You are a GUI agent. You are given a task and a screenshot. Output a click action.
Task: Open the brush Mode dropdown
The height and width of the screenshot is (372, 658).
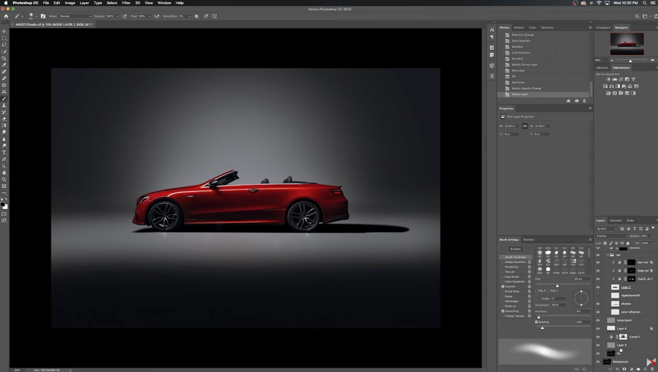(x=75, y=16)
